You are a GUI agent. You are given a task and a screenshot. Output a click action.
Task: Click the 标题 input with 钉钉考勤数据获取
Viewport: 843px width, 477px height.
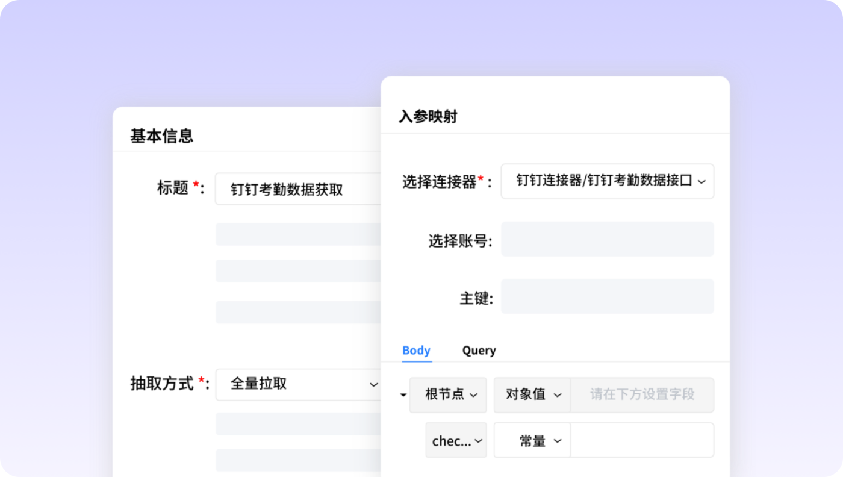pos(298,189)
